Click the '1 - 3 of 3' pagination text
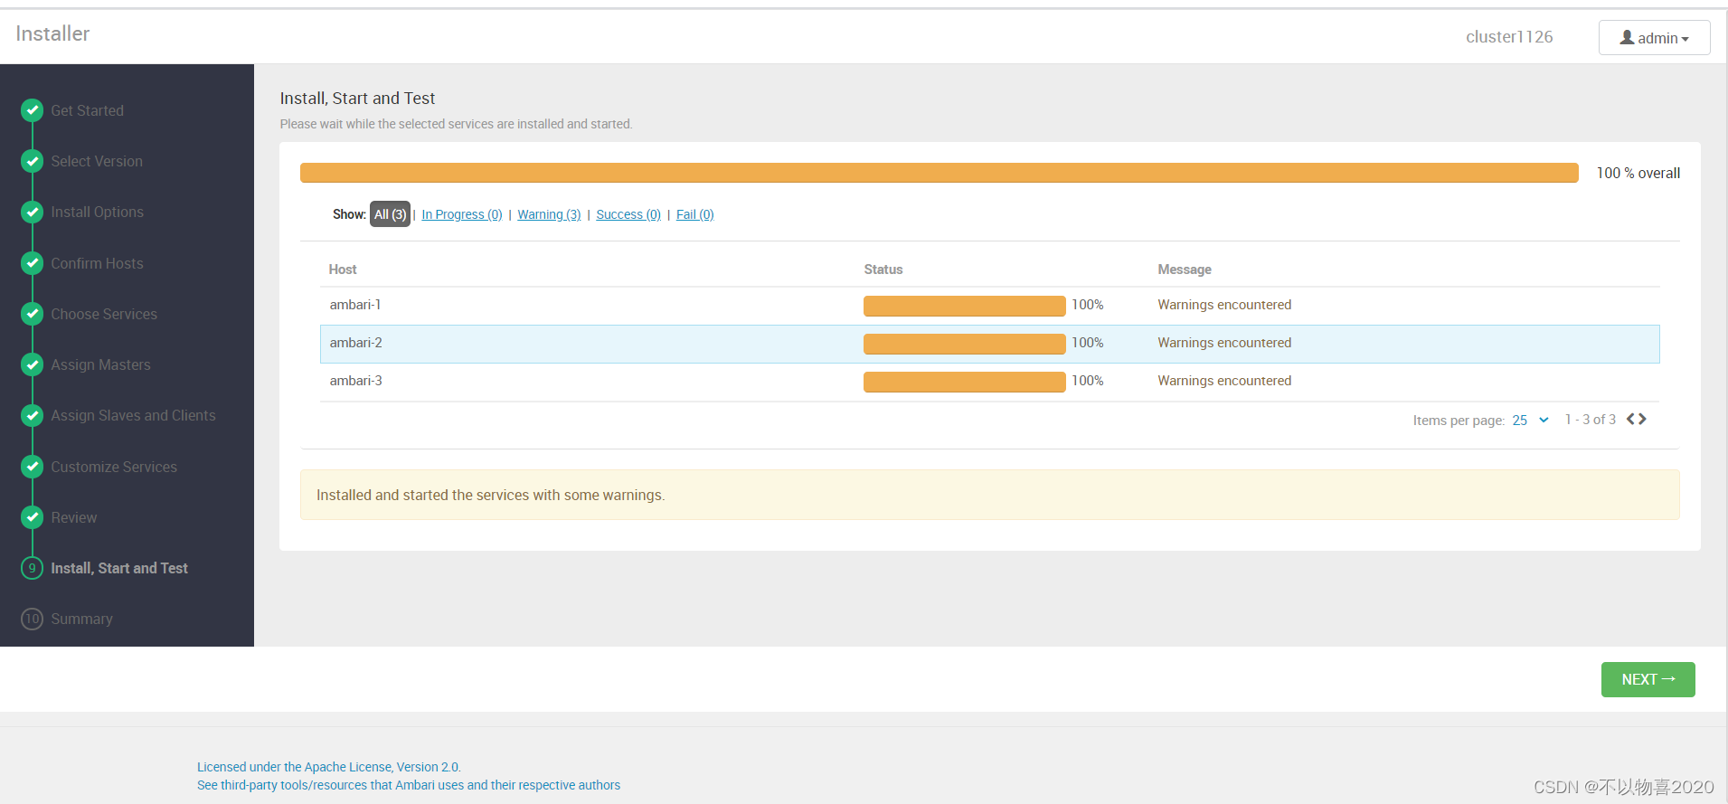 (1590, 420)
